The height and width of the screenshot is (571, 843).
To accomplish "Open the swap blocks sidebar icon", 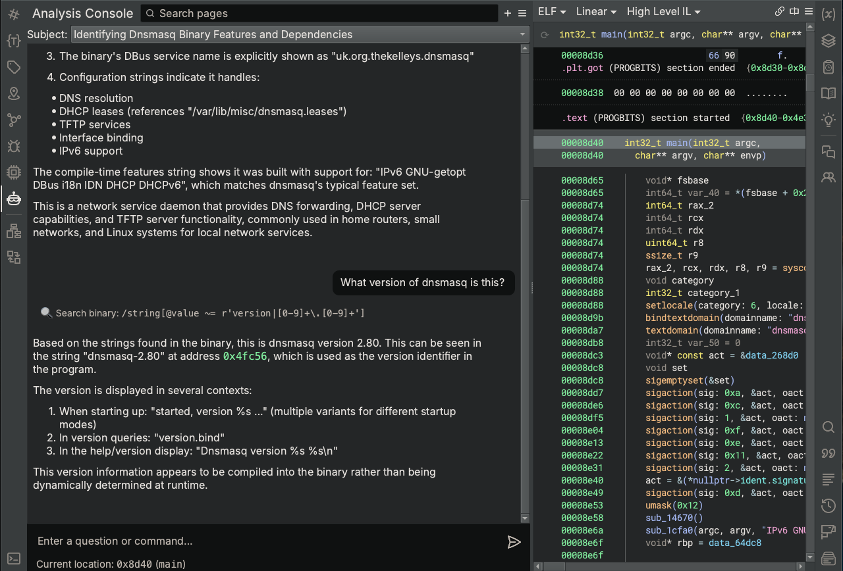I will [x=13, y=257].
